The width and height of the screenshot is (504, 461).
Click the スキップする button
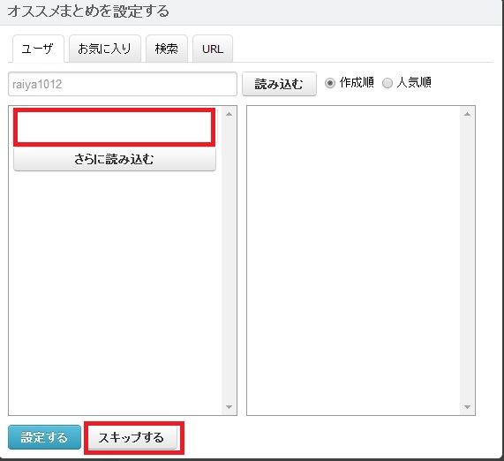(132, 437)
